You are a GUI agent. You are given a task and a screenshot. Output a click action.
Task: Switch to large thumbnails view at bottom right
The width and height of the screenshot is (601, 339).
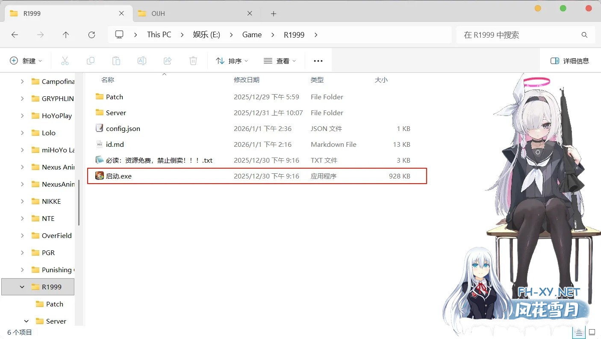pyautogui.click(x=592, y=332)
